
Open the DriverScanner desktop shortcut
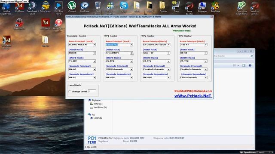(x=46, y=7)
